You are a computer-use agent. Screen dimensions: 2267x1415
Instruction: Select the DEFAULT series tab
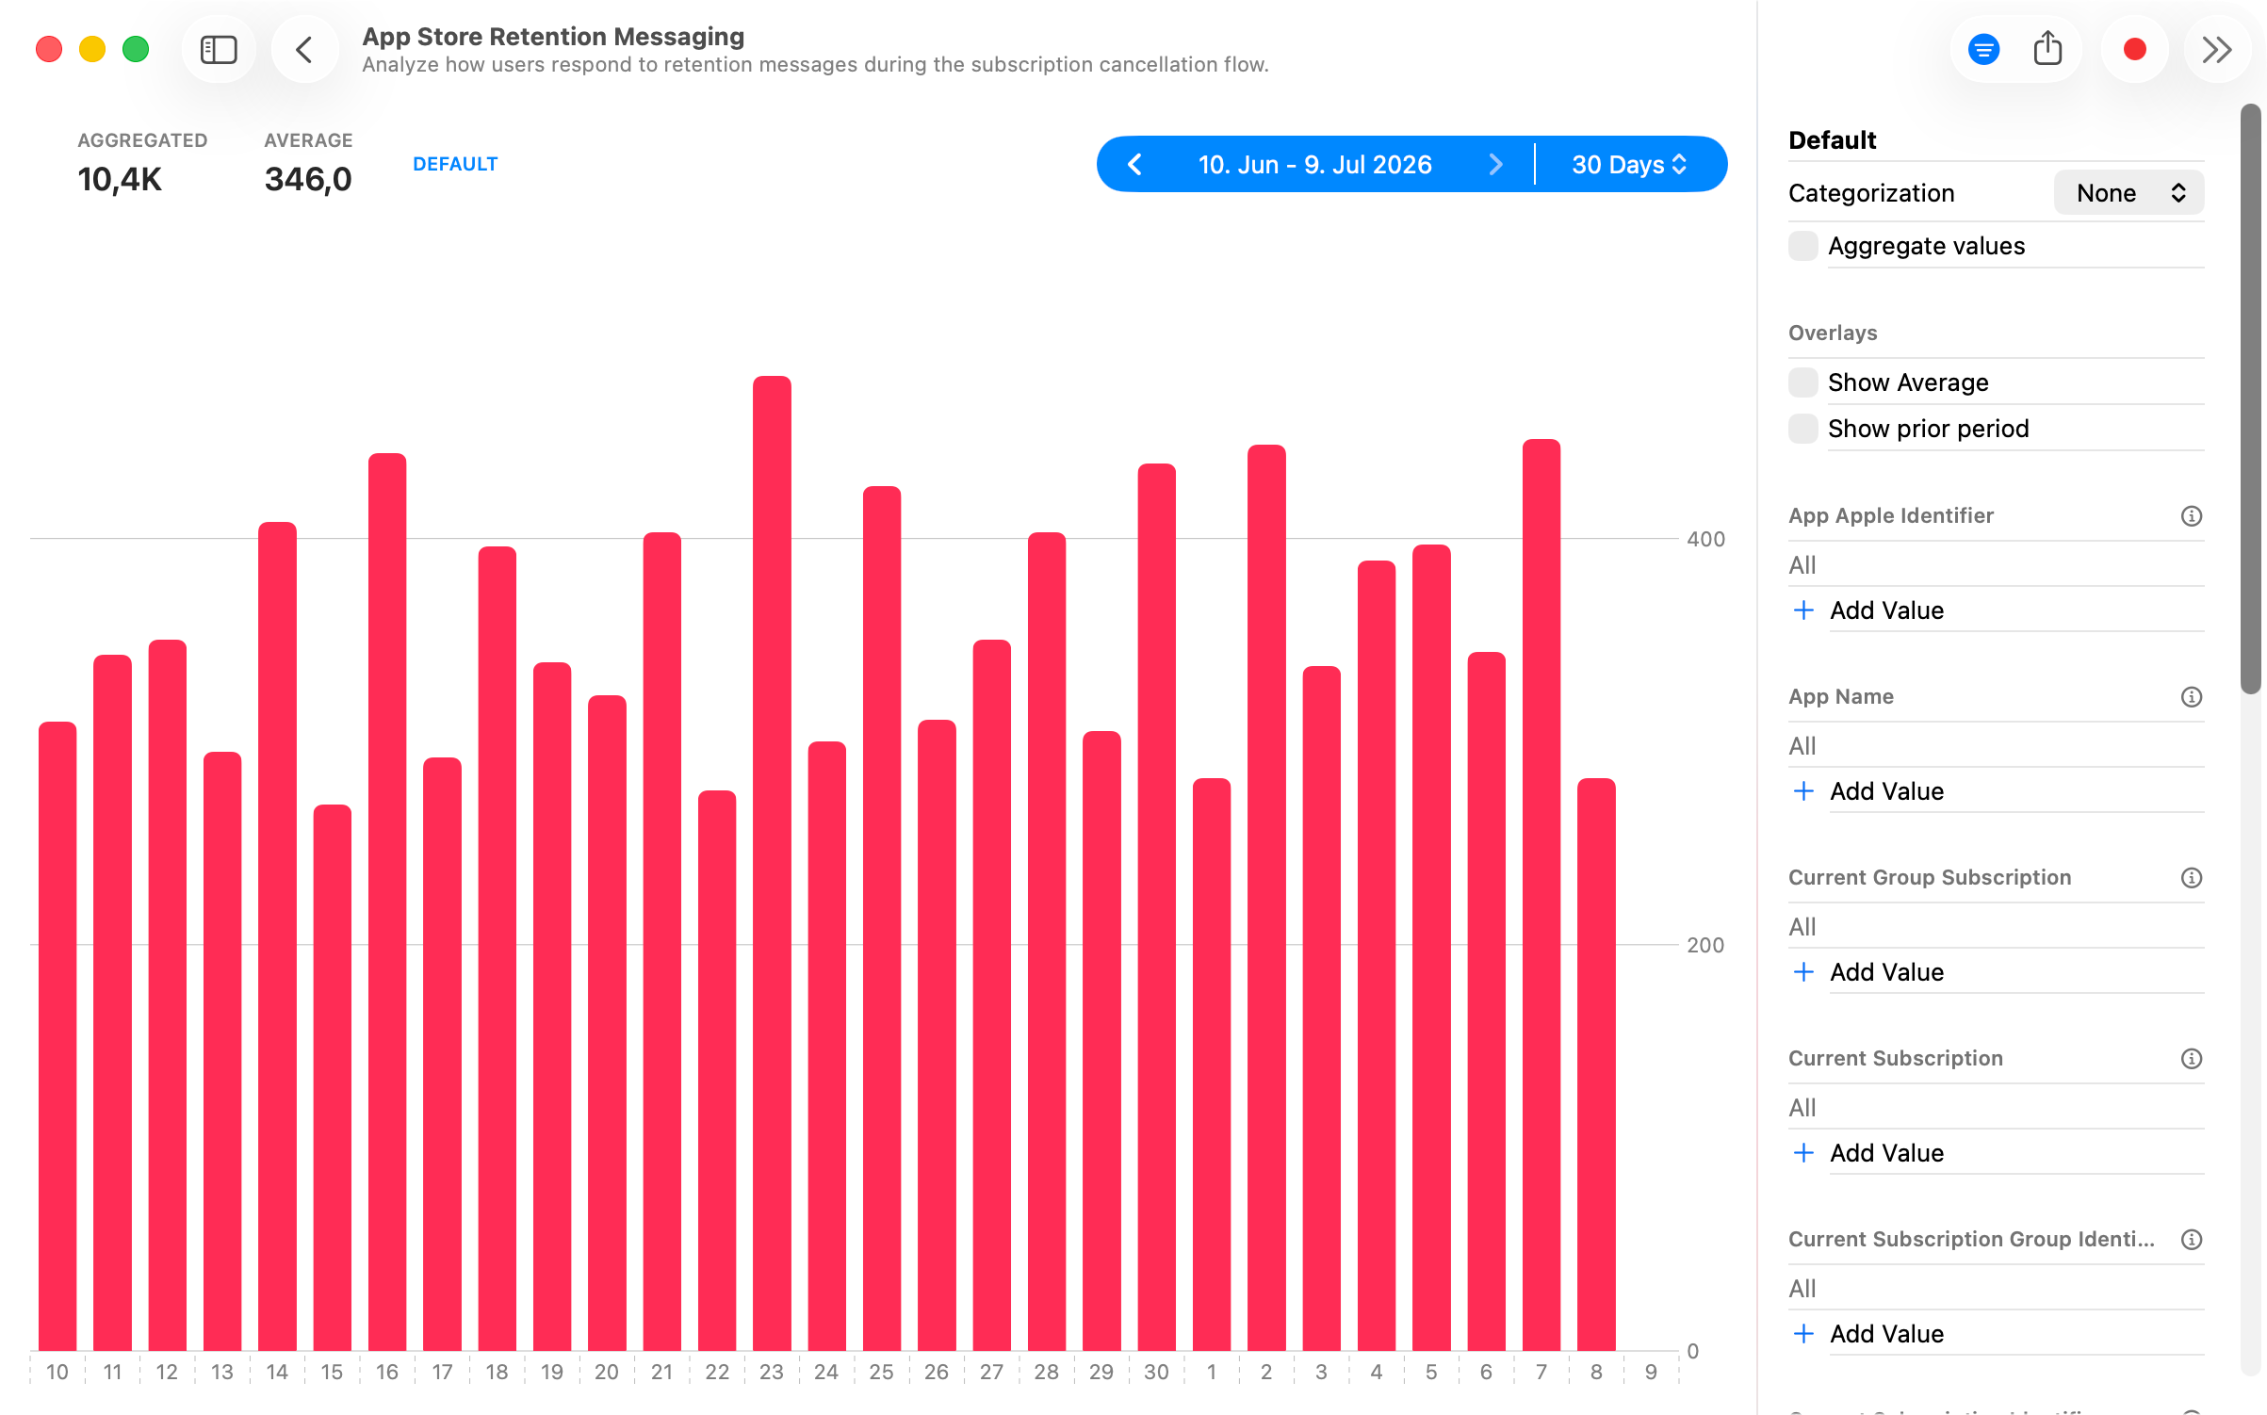tap(455, 164)
